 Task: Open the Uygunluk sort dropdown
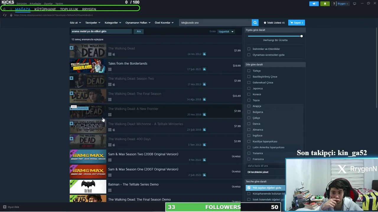click(226, 32)
